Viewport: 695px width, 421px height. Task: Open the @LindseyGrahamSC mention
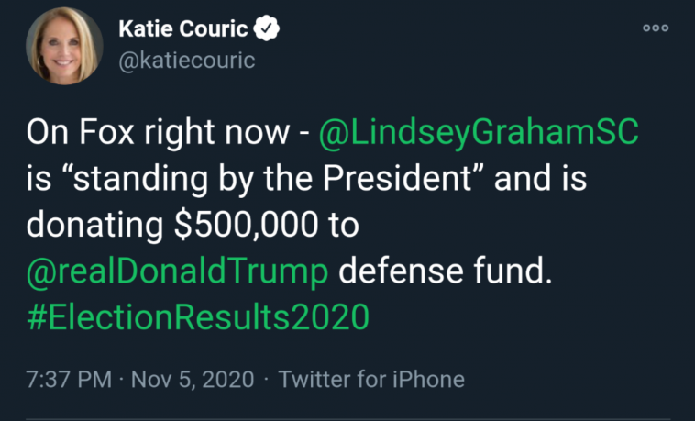tap(478, 134)
